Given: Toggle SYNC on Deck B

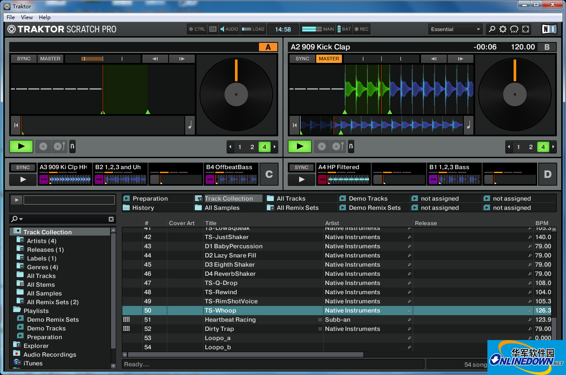Looking at the screenshot, I should 302,59.
